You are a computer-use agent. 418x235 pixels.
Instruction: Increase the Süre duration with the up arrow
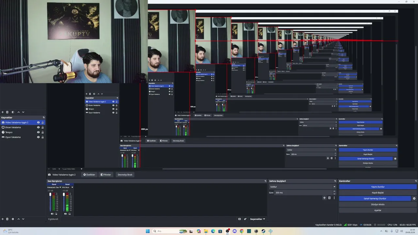tap(334, 192)
